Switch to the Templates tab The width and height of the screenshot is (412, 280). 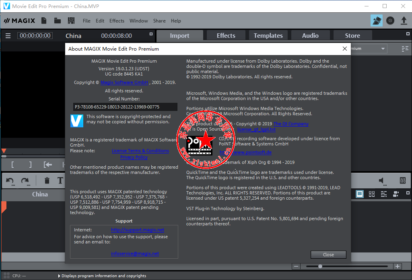[x=268, y=36]
